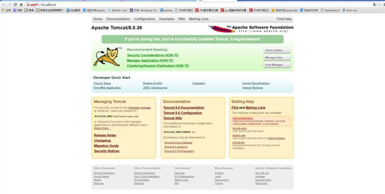The image size is (385, 194).
Task: Open the Apps shortcut in bookmarks bar
Action: pyautogui.click(x=6, y=10)
